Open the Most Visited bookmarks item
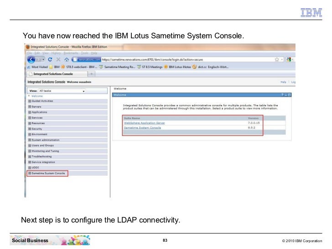This screenshot has height=249, width=332. click(37, 67)
